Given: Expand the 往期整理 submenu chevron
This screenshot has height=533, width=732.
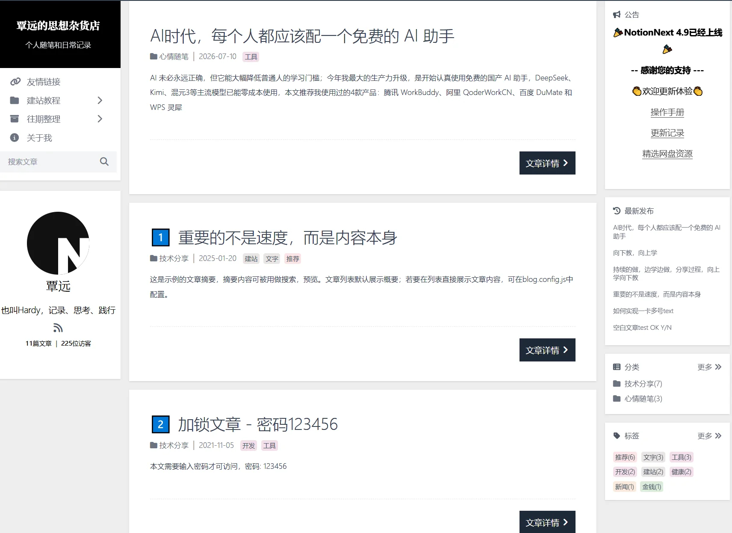Looking at the screenshot, I should point(100,119).
